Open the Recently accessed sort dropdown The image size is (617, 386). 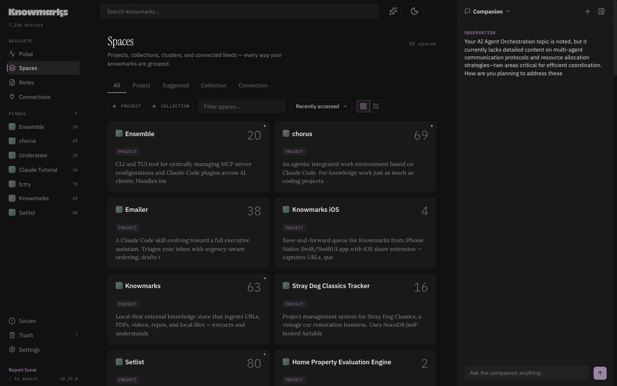click(321, 106)
